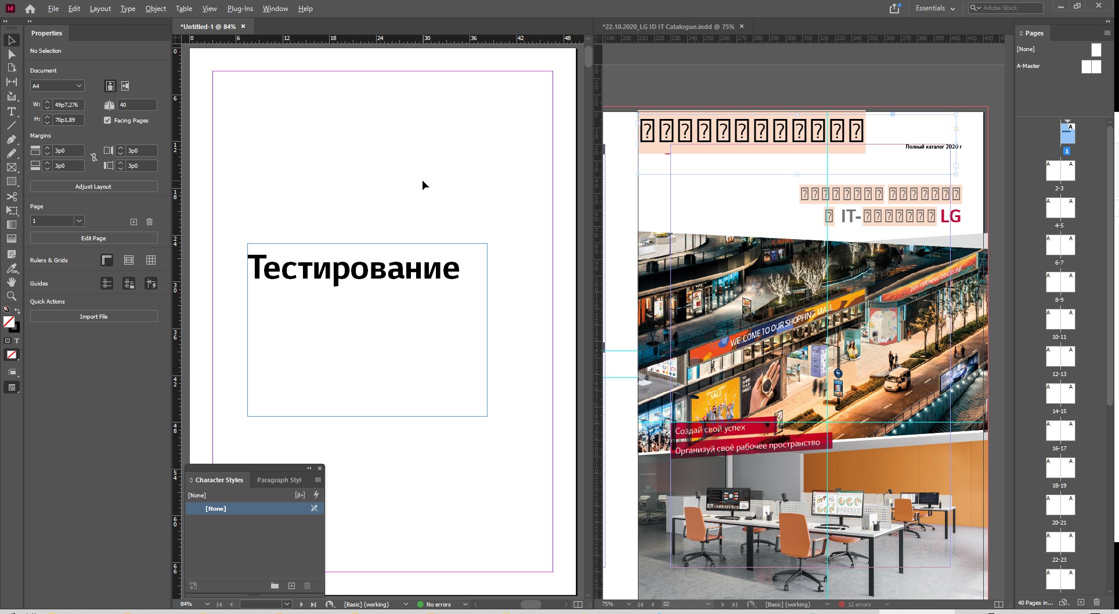Screen dimensions: 1119x614
Task: Click the Adjust Layout button
Action: coord(93,186)
